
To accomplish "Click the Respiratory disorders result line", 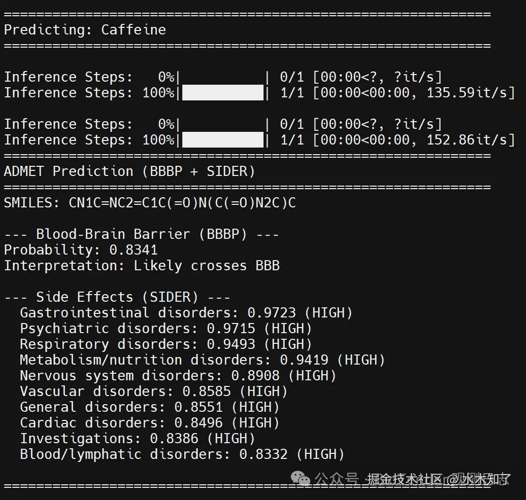I will [166, 344].
